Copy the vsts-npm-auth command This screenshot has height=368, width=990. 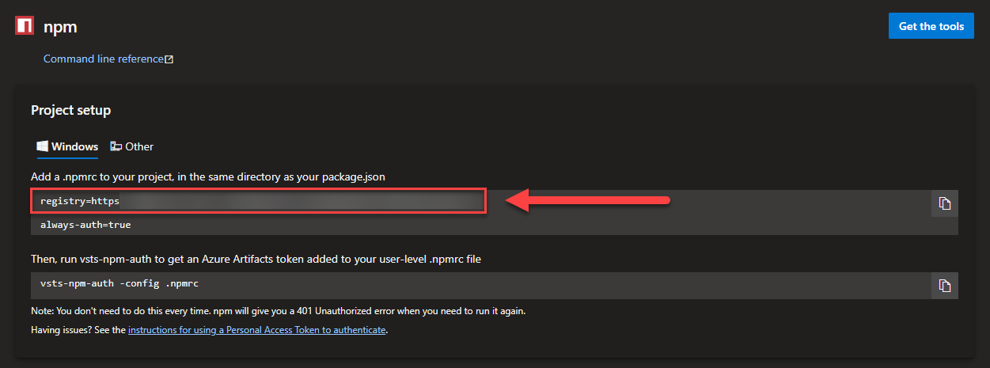[x=944, y=285]
